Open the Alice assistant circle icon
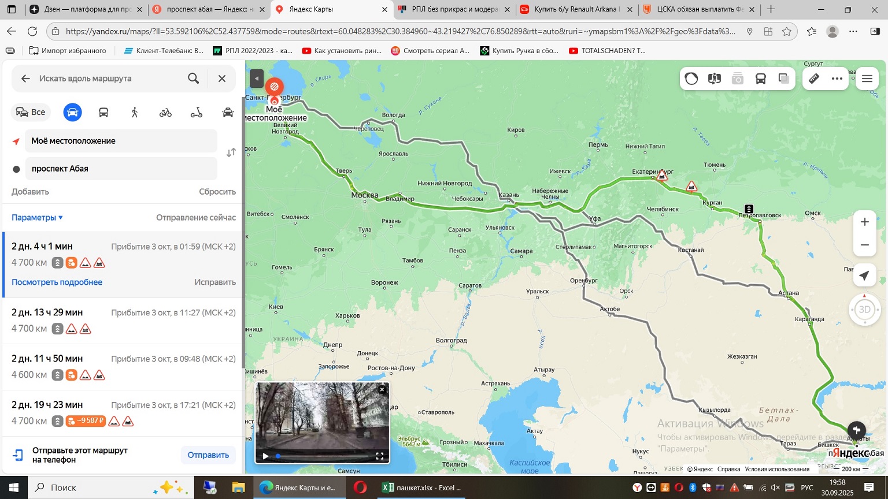This screenshot has width=888, height=499. 691,79
